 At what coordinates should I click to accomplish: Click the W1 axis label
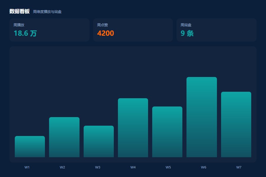tap(27, 167)
